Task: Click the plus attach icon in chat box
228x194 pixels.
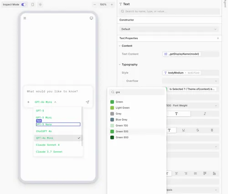Action: [28, 102]
